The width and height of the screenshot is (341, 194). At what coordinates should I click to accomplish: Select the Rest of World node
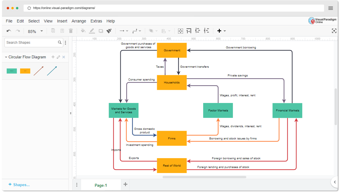tap(172, 165)
